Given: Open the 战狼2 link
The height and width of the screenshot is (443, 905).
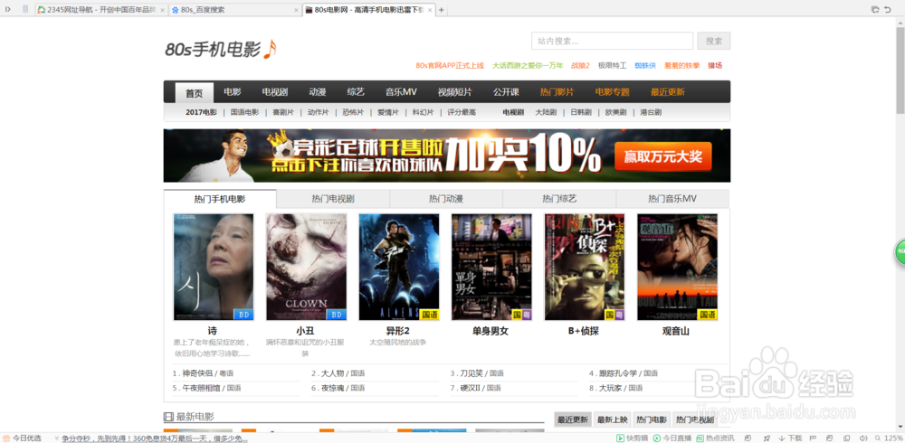Looking at the screenshot, I should tap(580, 66).
